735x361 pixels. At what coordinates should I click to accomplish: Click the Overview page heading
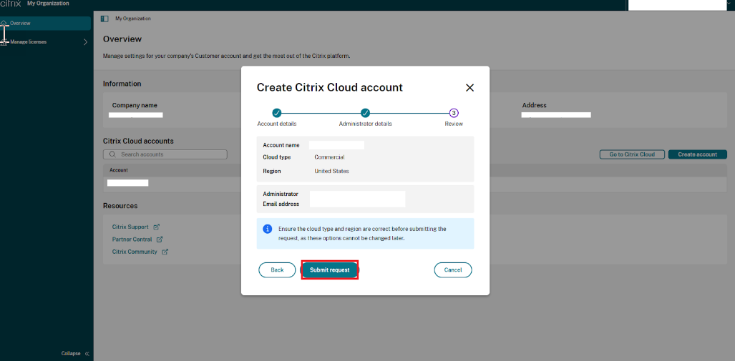tap(122, 39)
